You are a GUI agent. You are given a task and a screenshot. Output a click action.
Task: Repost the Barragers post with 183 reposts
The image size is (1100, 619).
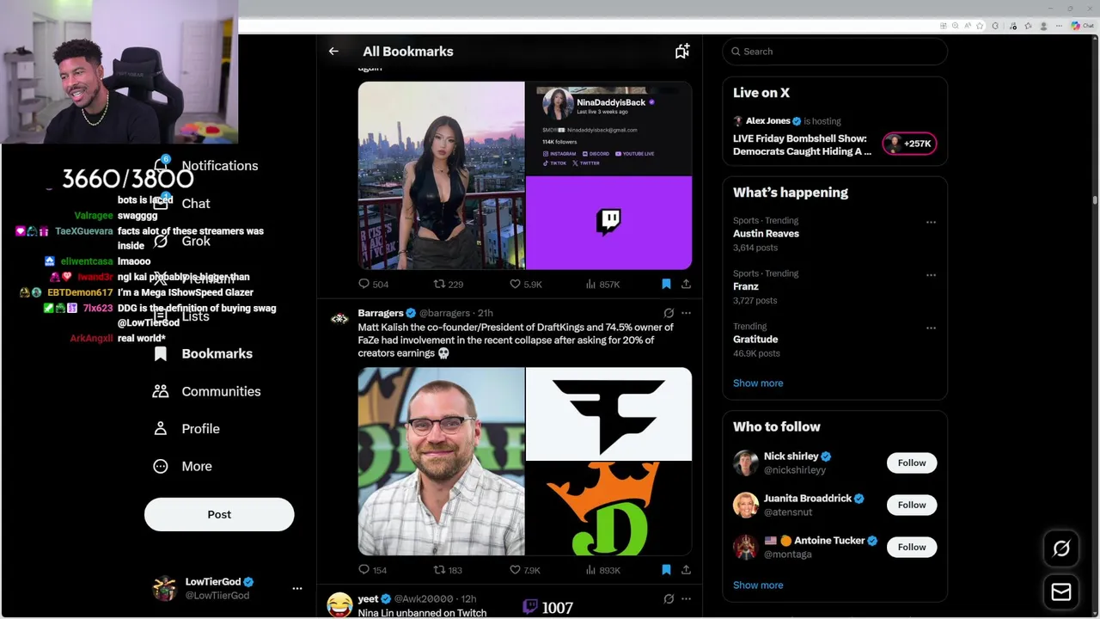click(448, 570)
